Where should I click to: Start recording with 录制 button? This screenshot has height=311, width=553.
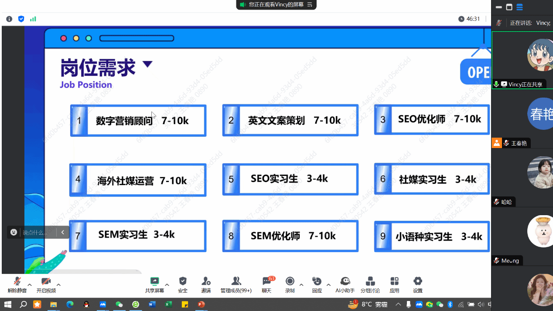(x=290, y=284)
